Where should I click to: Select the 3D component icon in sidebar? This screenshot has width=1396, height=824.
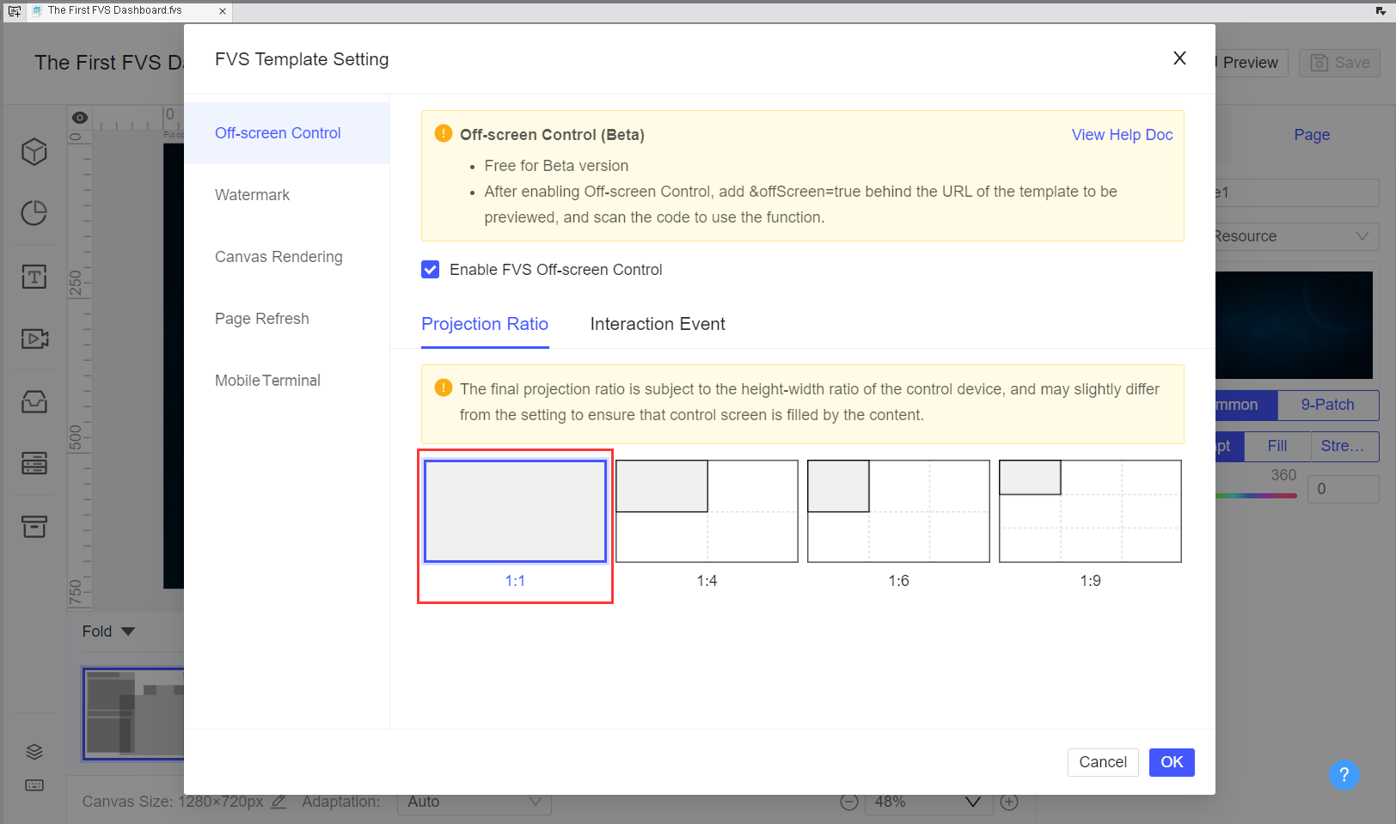34,151
